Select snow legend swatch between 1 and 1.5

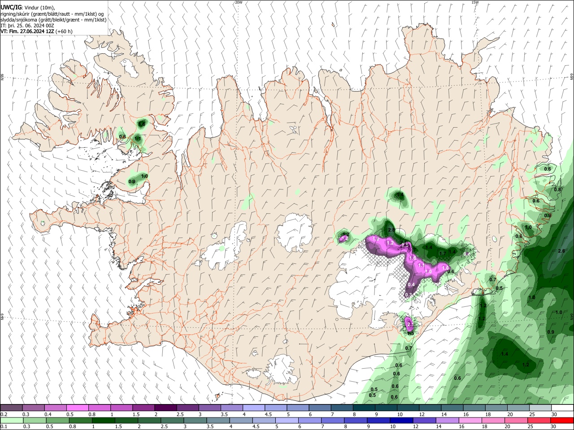122,408
